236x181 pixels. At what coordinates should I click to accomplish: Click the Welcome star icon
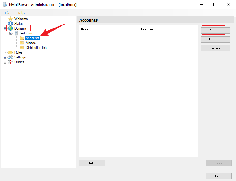11,19
